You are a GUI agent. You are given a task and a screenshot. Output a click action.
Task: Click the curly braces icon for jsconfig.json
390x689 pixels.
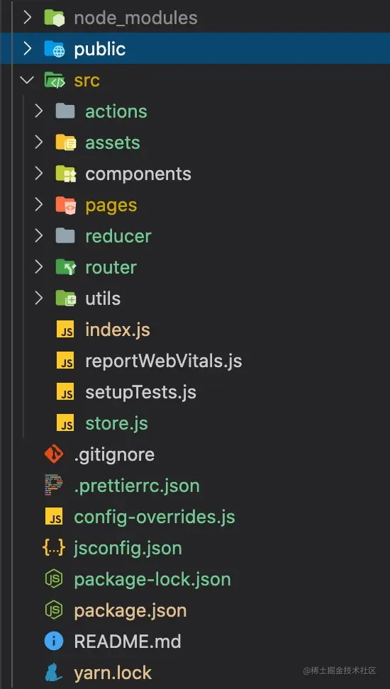point(54,548)
